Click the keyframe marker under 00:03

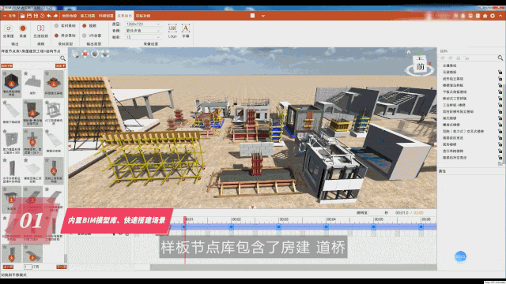279,227
